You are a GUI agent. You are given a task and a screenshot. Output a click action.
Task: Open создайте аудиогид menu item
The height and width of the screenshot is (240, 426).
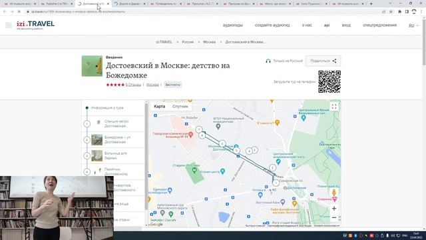click(272, 25)
